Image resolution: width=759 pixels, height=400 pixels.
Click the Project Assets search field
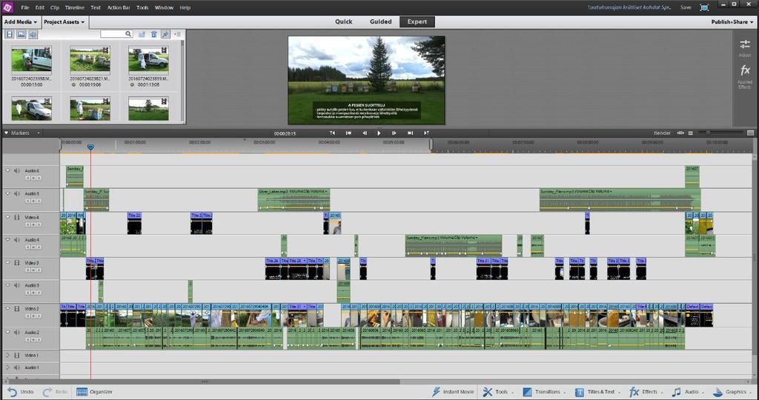coord(116,34)
